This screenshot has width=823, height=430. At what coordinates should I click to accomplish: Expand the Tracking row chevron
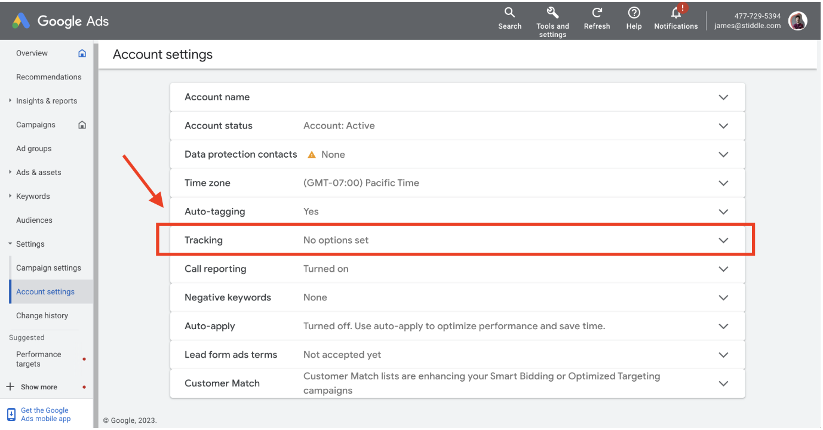723,241
